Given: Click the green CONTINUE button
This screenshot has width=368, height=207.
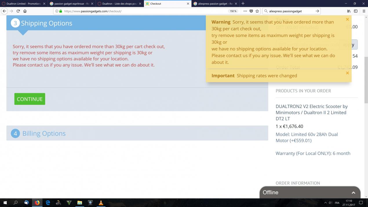Looking at the screenshot, I should 30,99.
